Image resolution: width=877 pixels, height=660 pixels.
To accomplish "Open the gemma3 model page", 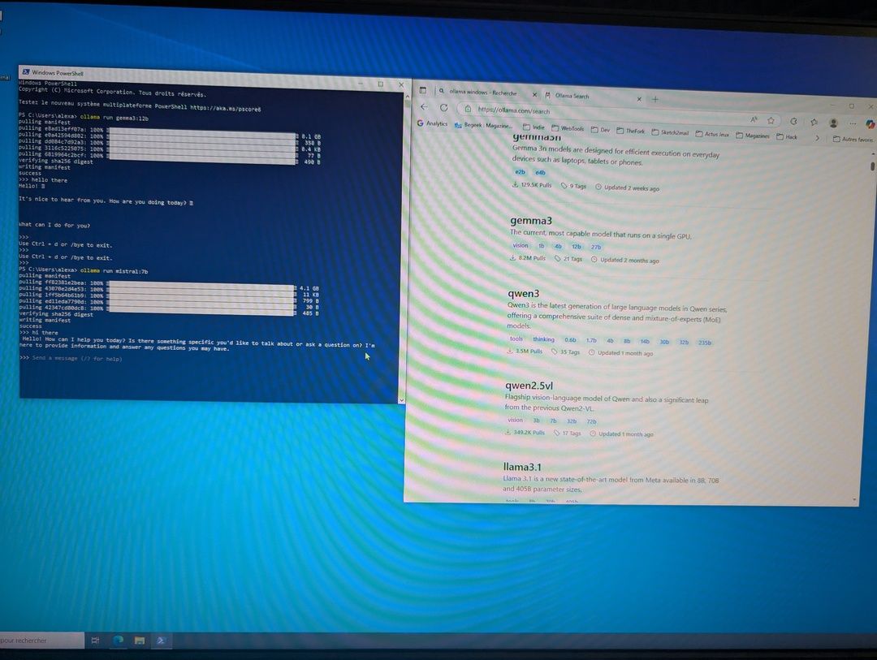I will point(531,220).
